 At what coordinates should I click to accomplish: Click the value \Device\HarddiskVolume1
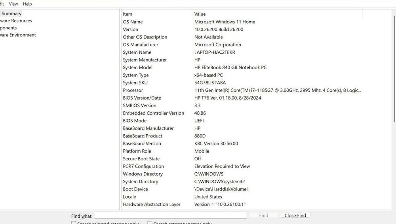tap(221, 189)
